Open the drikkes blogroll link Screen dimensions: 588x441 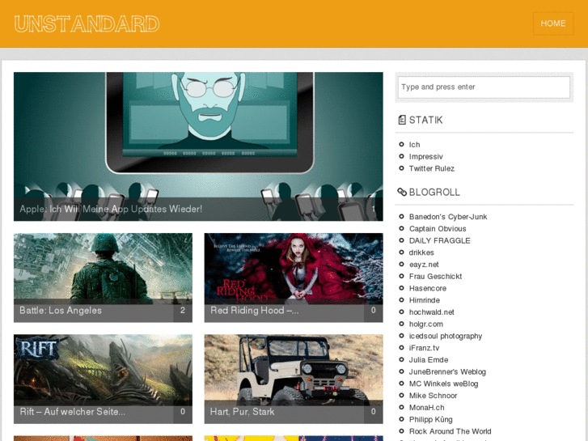click(x=421, y=252)
